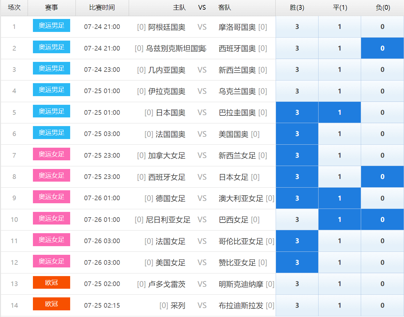Toggle win (3) for Argentina vs Morocco match
The image size is (404, 317).
pyautogui.click(x=297, y=27)
